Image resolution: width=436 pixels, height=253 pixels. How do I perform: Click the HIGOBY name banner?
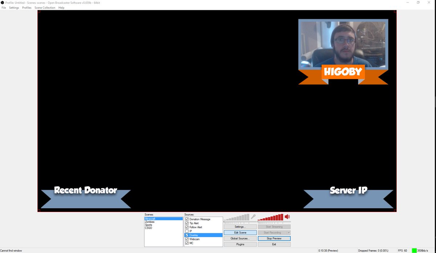(343, 72)
